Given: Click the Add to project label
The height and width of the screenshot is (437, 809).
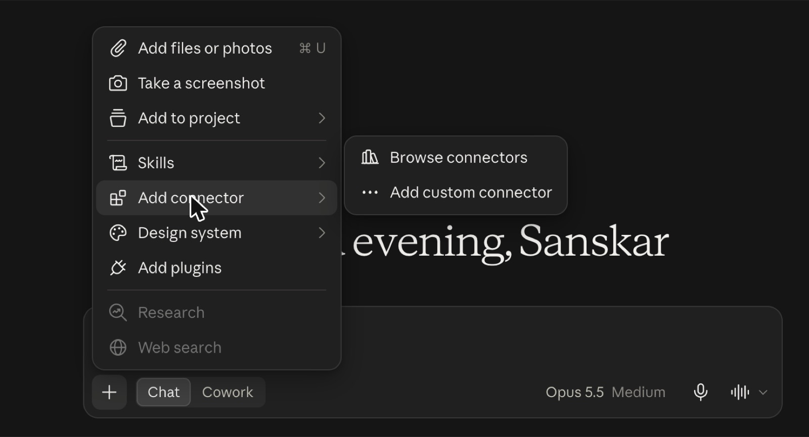Looking at the screenshot, I should [189, 118].
